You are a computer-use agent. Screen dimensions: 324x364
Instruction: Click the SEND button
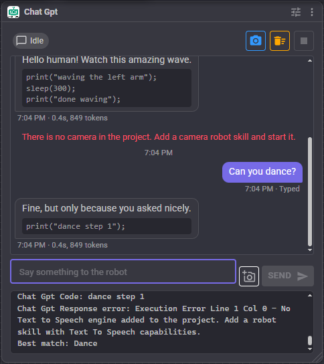[288, 276]
